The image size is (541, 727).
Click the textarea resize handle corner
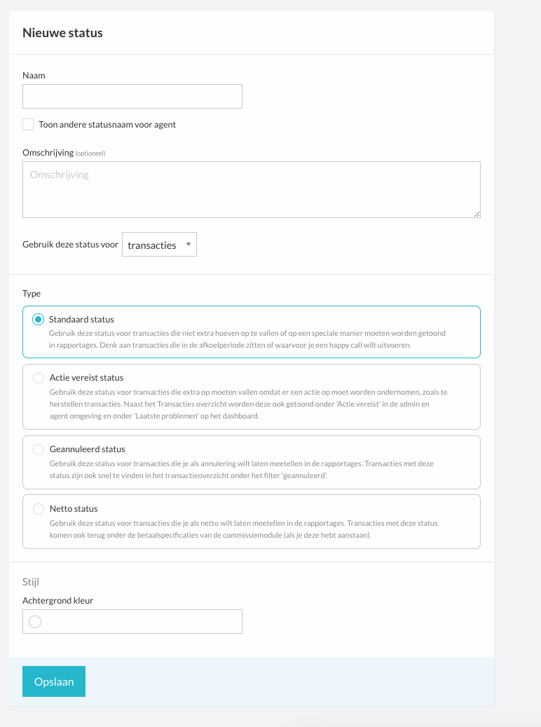pyautogui.click(x=477, y=215)
